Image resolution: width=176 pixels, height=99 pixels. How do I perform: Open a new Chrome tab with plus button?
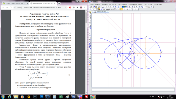coord(59,4)
